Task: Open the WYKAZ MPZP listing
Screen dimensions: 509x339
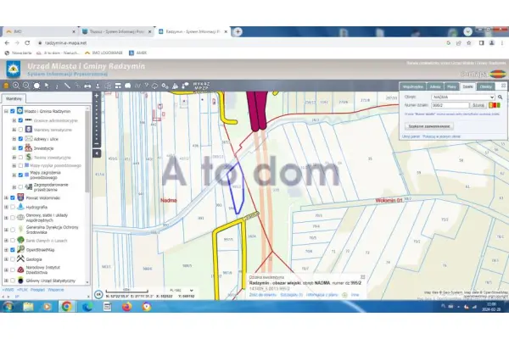Action: (x=201, y=86)
